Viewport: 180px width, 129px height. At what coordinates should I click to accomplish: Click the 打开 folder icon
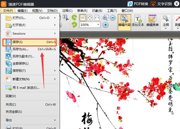coord(8,18)
